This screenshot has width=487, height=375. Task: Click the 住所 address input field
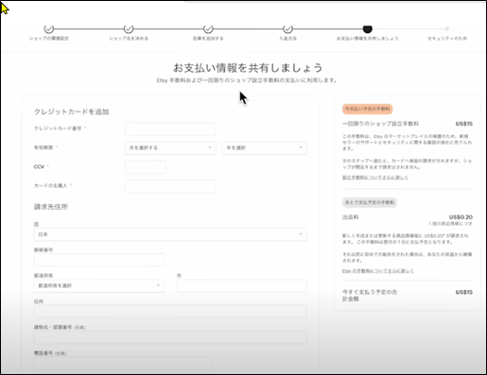coord(170,312)
